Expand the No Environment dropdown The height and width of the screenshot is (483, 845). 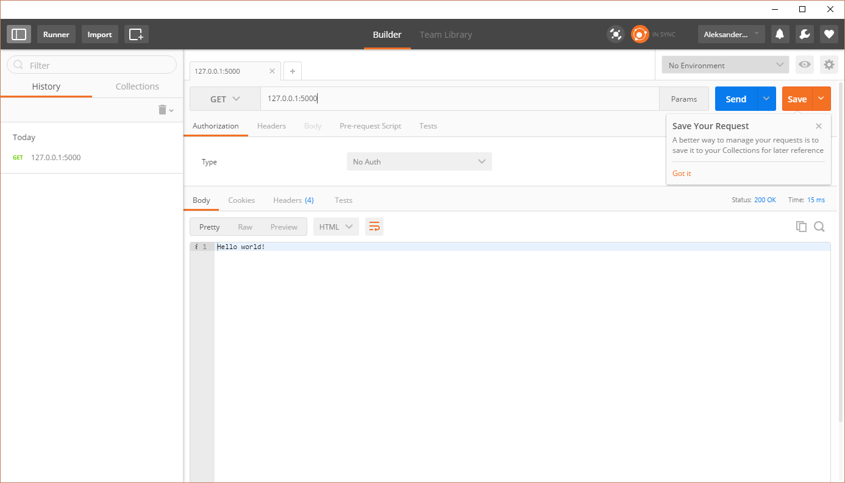[x=725, y=65]
